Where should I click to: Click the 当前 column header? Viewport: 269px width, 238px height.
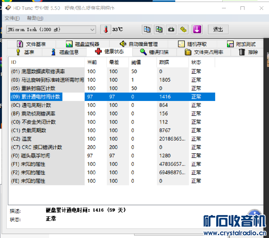(96, 62)
